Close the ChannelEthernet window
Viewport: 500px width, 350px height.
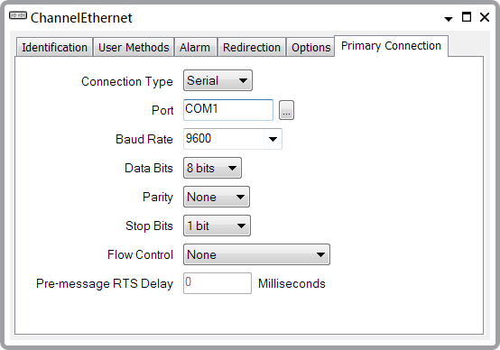485,17
